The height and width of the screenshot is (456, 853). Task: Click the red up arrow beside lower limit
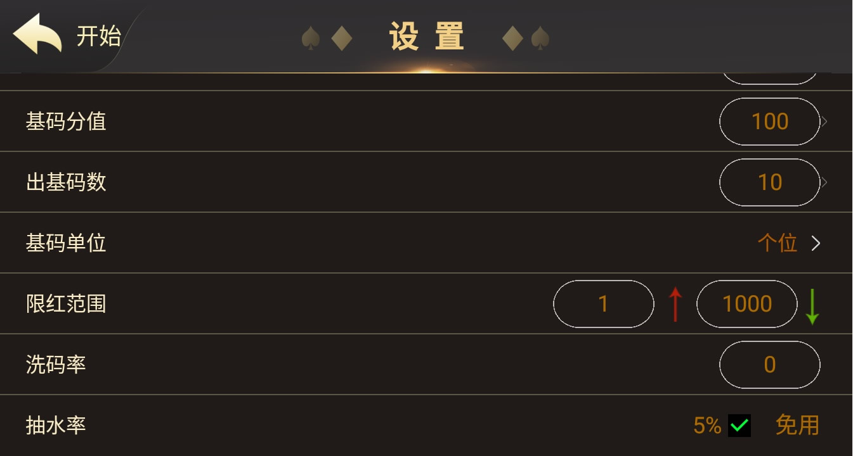click(x=675, y=304)
